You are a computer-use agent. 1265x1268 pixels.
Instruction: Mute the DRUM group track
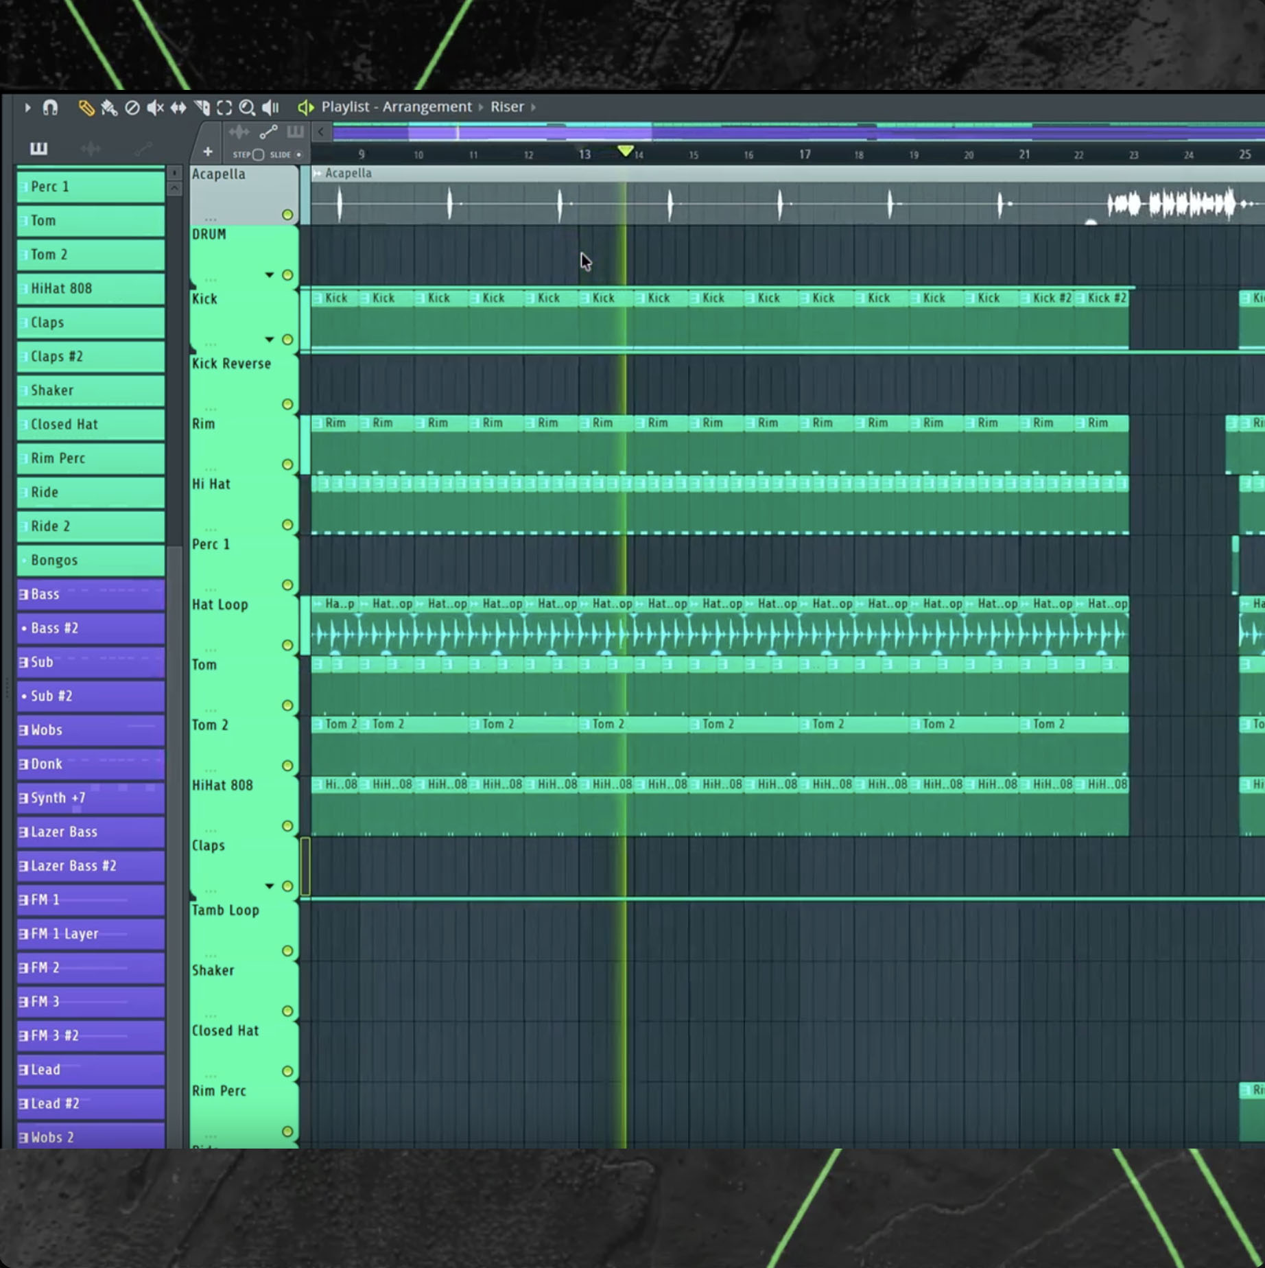coord(287,275)
